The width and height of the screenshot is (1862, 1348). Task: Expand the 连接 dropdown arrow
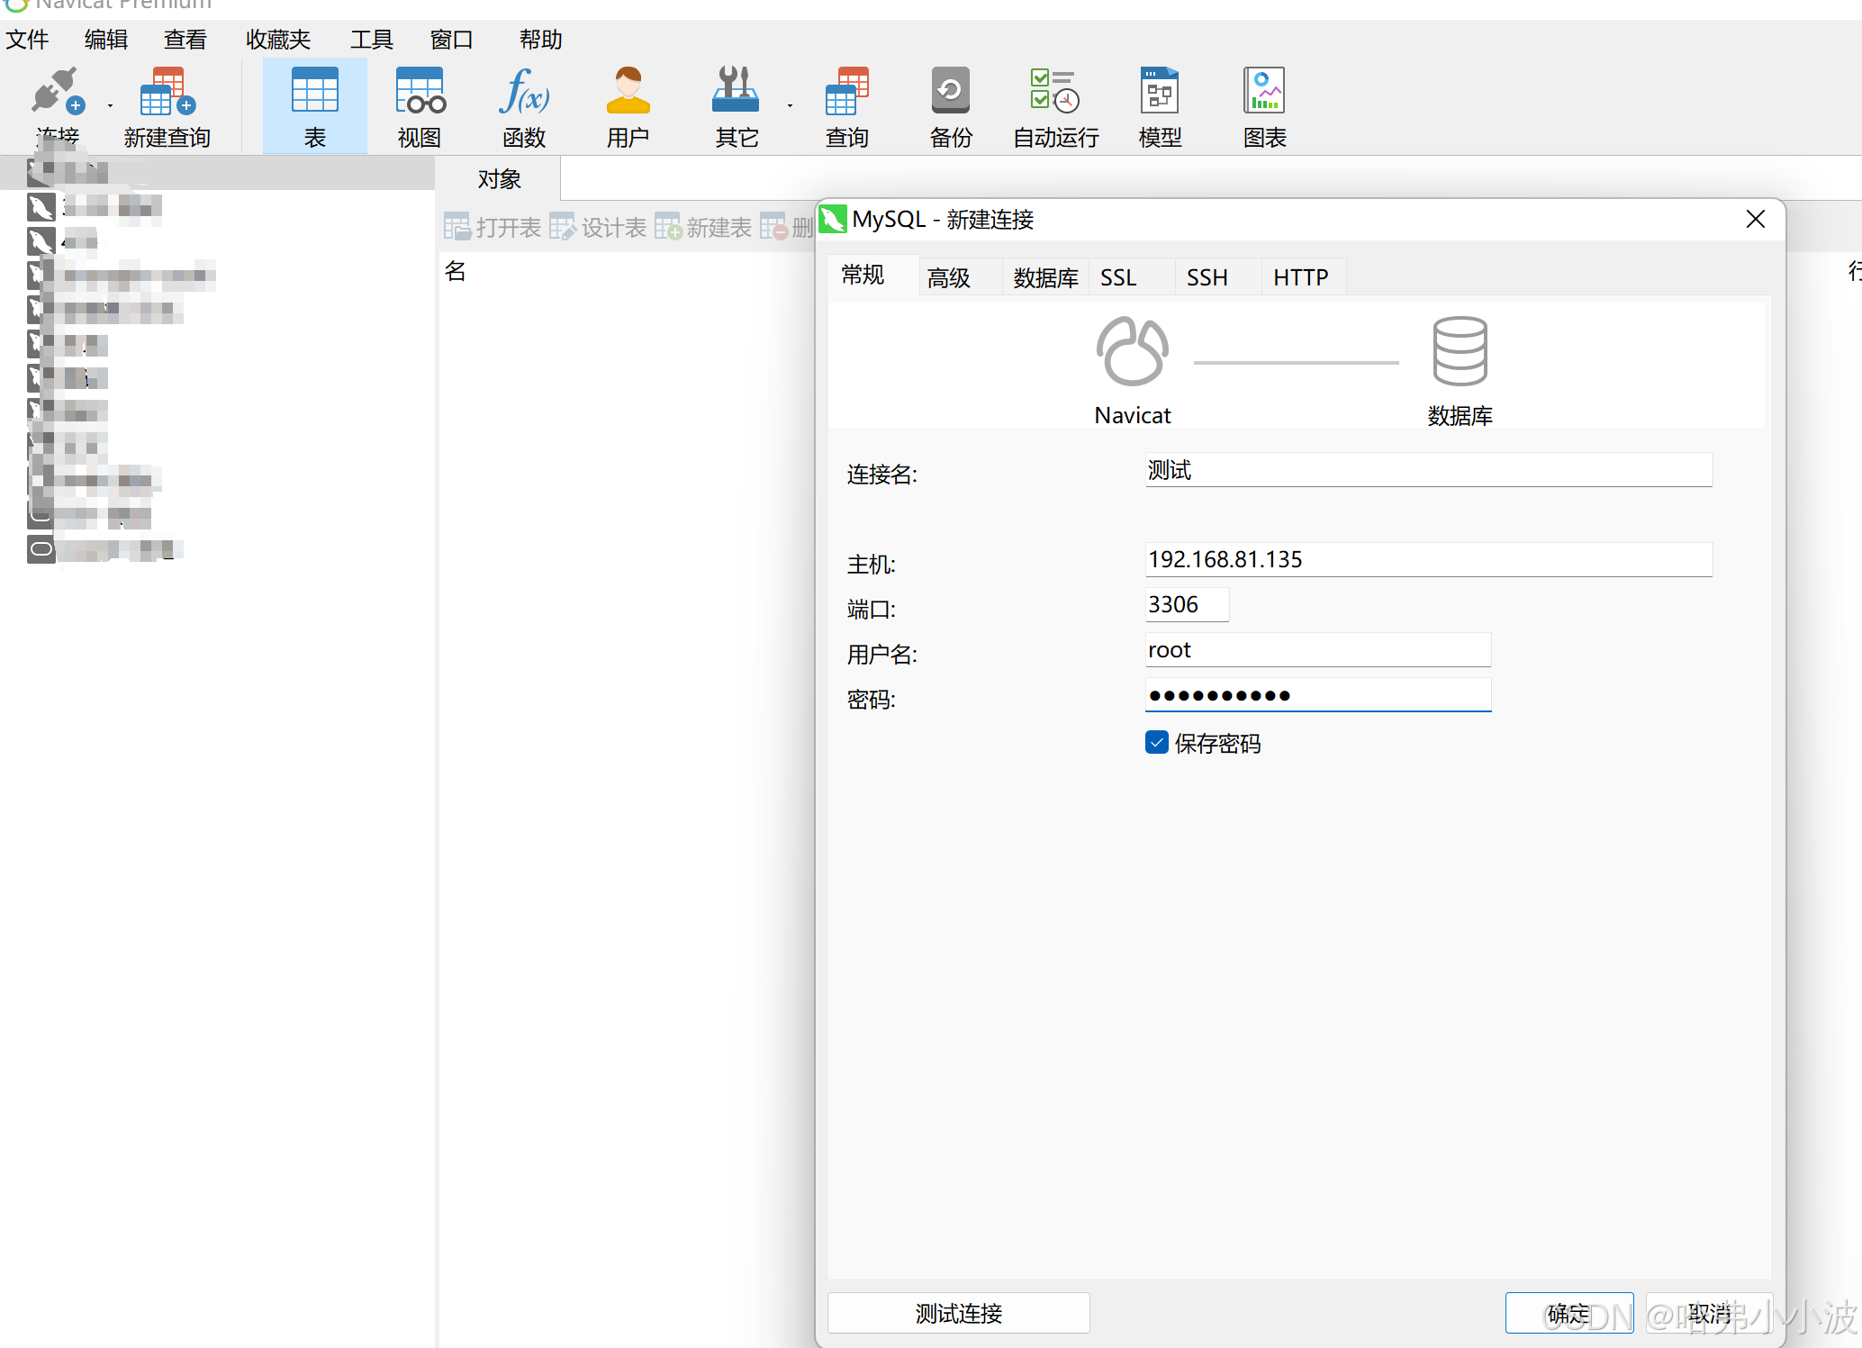click(x=109, y=104)
